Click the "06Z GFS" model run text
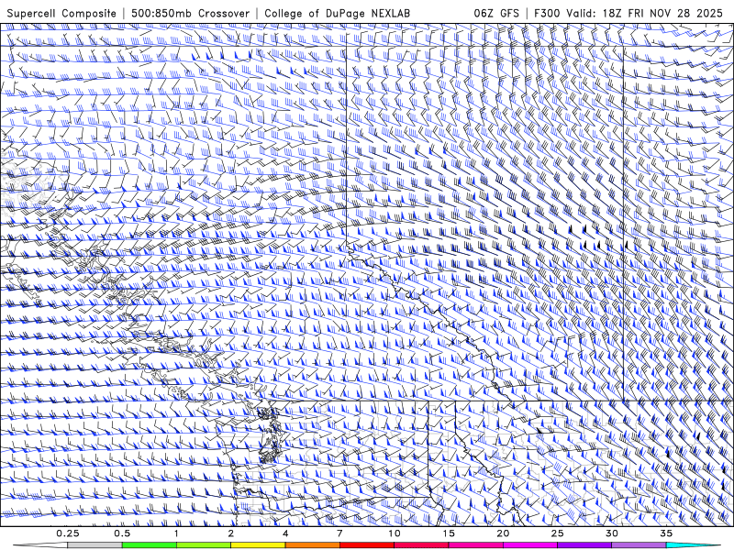This screenshot has height=550, width=734. pos(496,13)
